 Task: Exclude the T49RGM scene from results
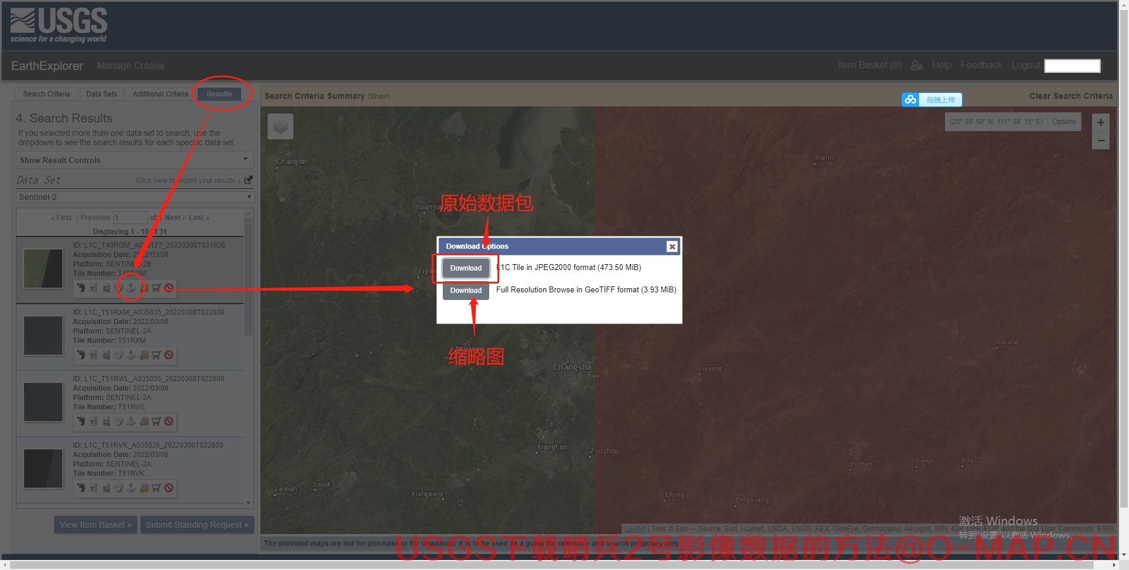tap(169, 288)
